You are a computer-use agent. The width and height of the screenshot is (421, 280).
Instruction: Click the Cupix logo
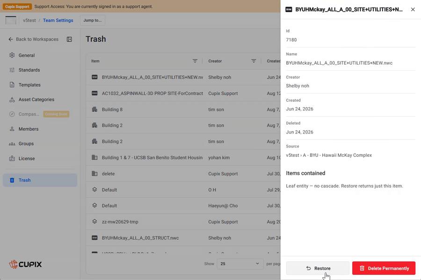point(25,264)
